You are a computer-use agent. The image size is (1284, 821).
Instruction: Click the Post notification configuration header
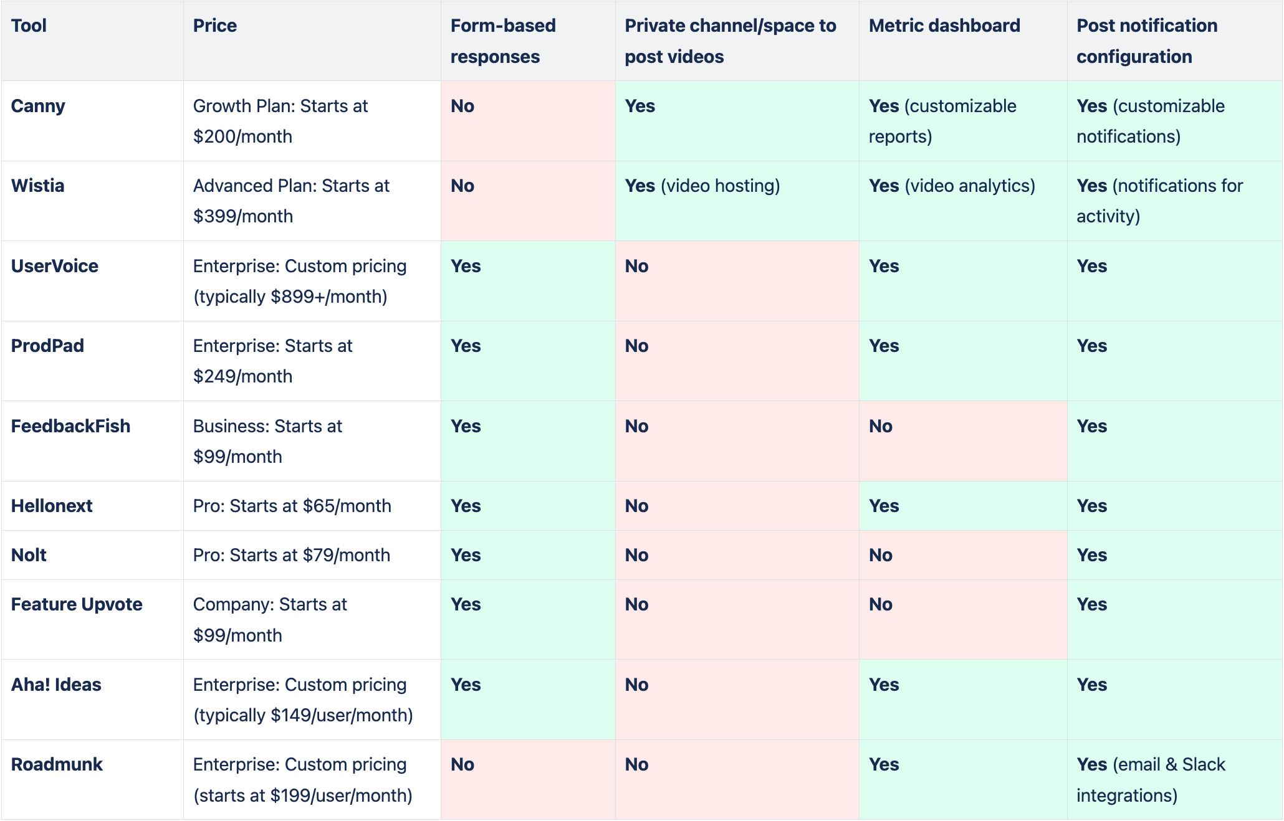pyautogui.click(x=1147, y=40)
